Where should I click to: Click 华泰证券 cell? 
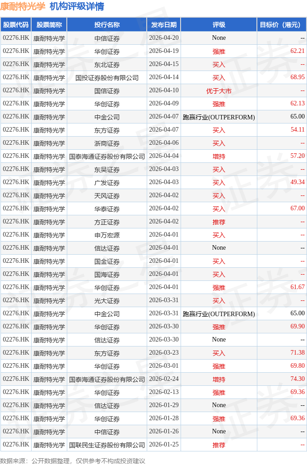click(107, 209)
